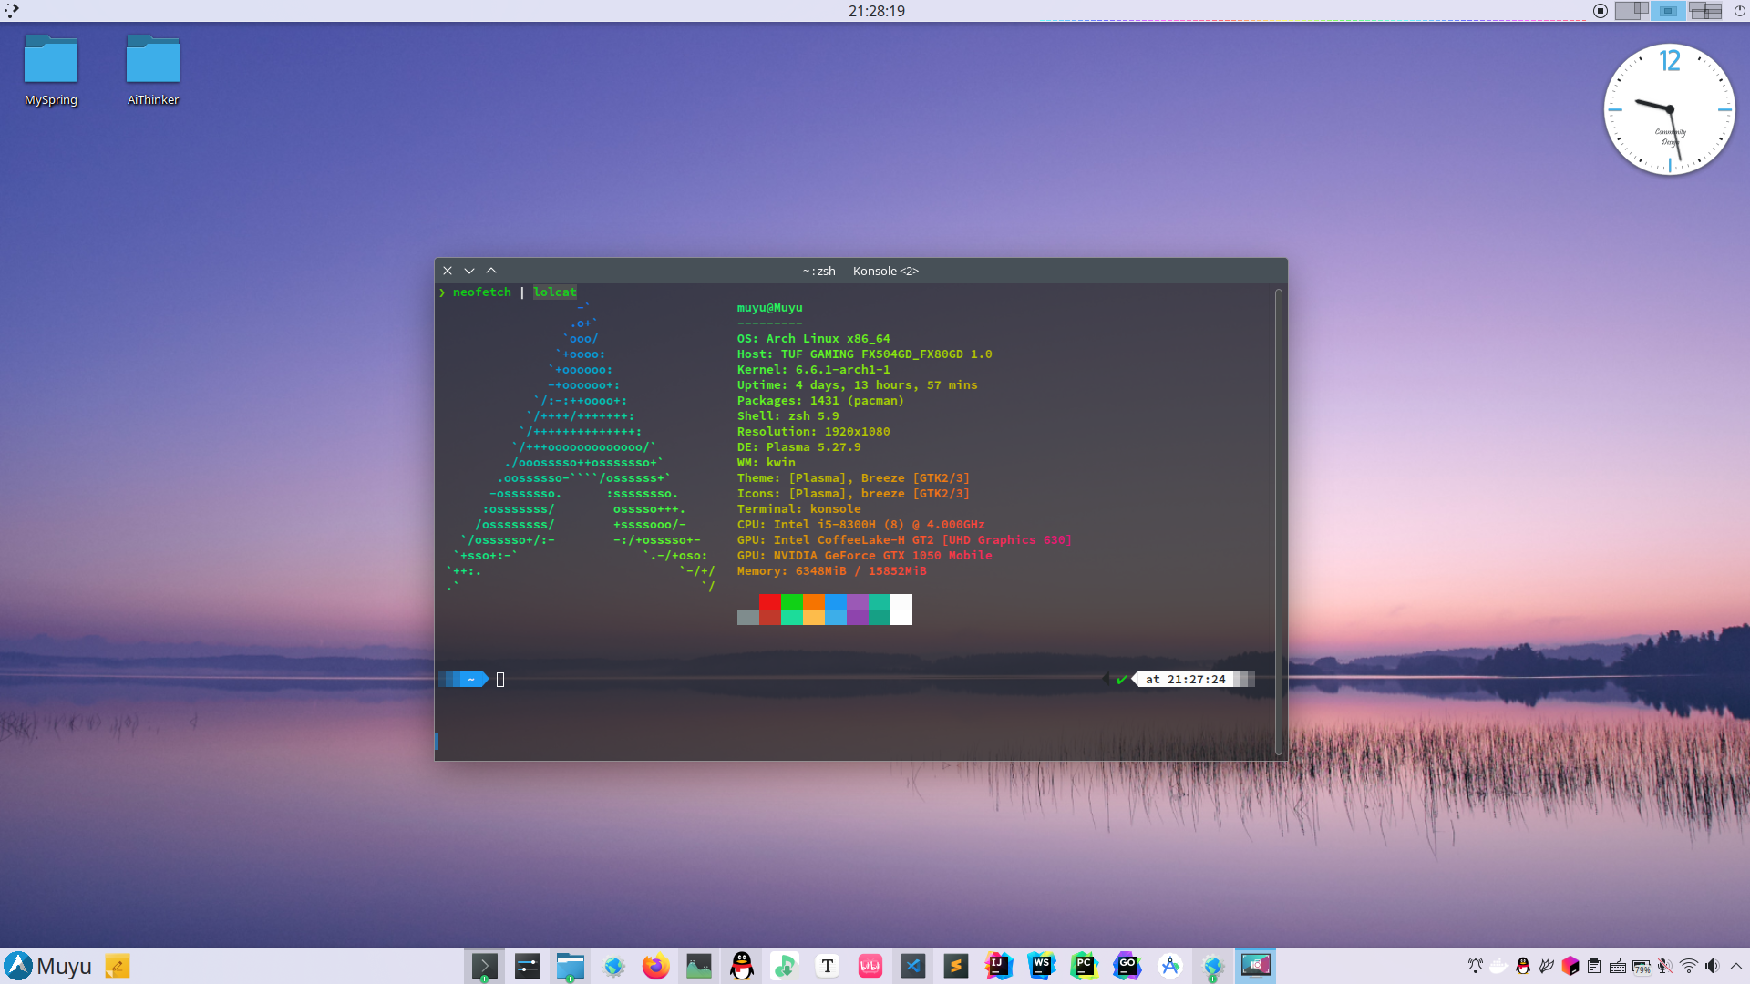
Task: Open Visual Studio Code from the taskbar
Action: pos(913,966)
